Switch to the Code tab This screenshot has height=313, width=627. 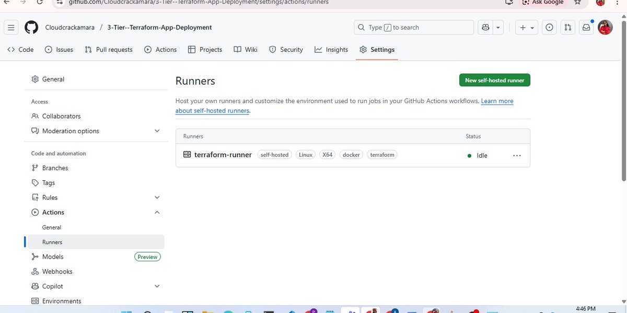(20, 49)
